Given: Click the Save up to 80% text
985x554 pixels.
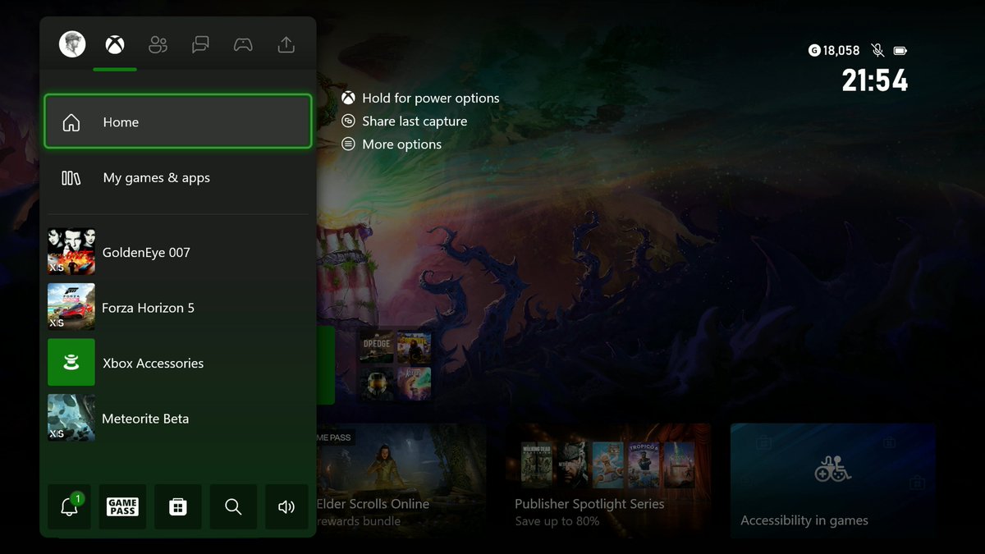Looking at the screenshot, I should pos(557,521).
